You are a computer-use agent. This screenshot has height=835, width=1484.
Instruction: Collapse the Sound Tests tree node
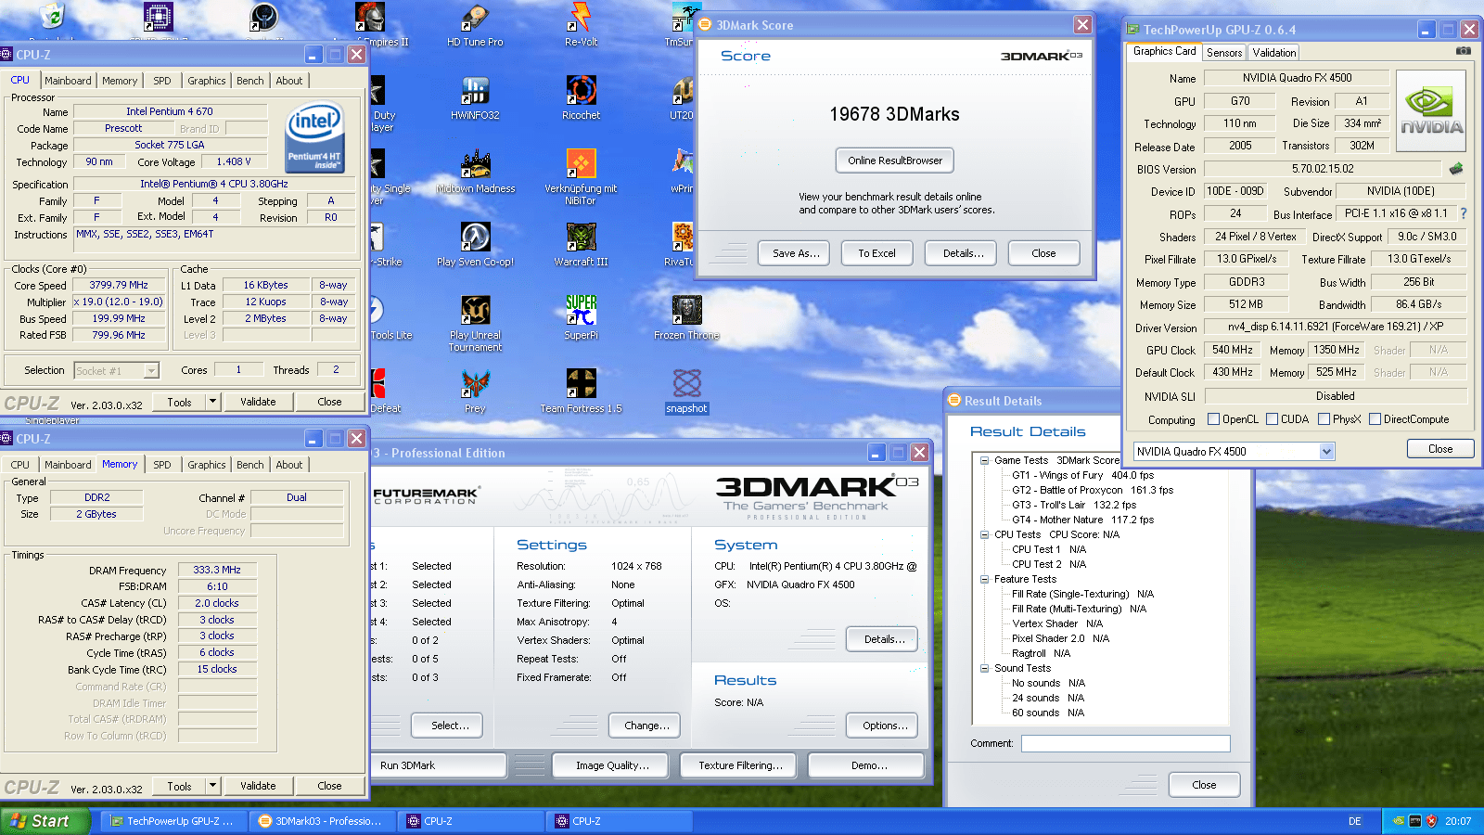coord(985,668)
